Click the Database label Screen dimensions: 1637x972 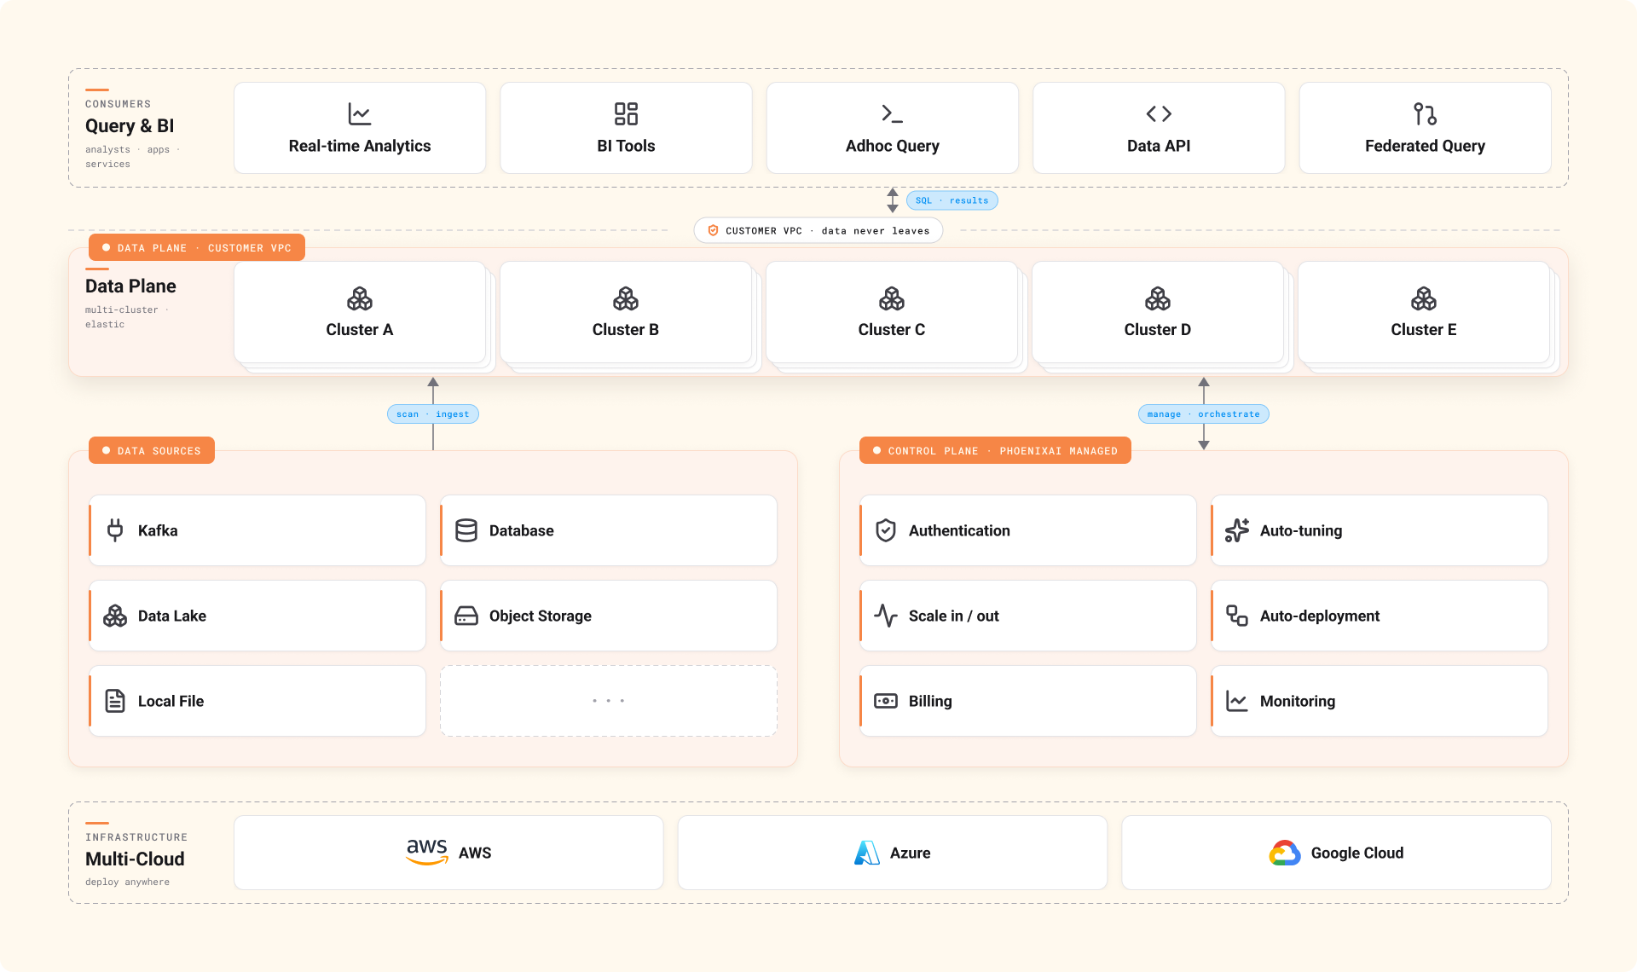tap(522, 530)
